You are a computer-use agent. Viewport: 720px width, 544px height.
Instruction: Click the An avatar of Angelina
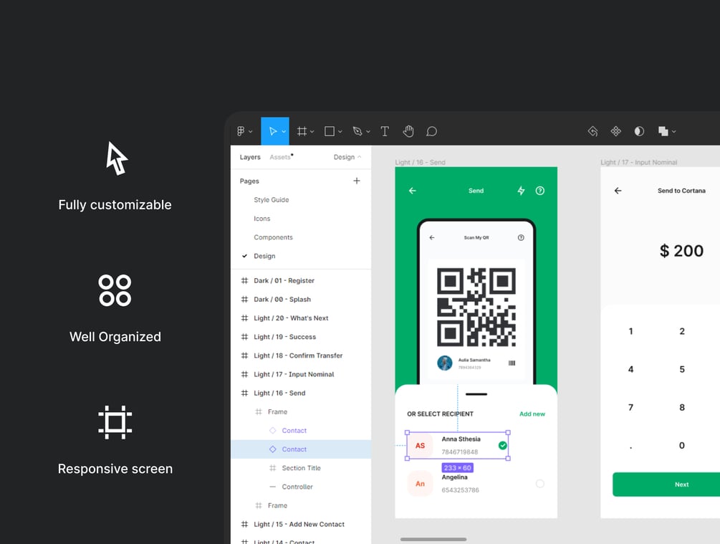(420, 483)
